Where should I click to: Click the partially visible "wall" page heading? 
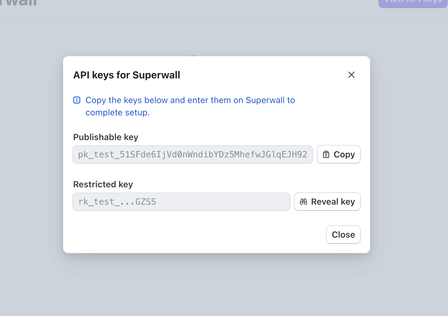tap(19, 3)
